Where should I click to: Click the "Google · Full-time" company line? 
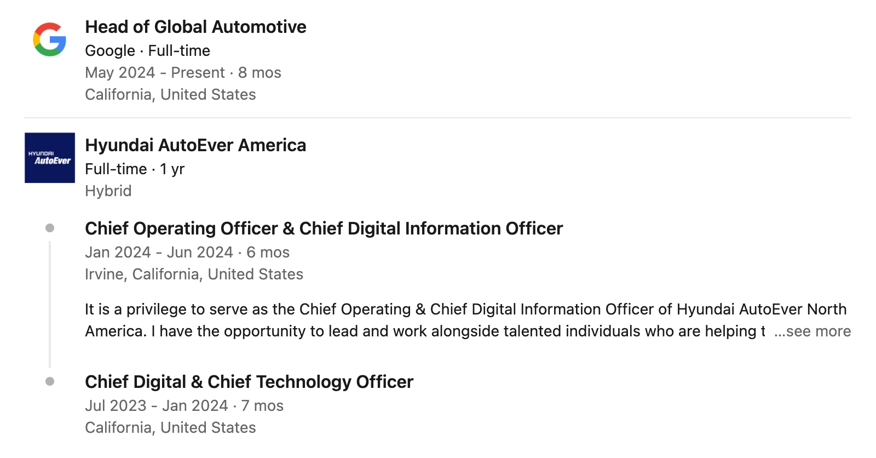(x=147, y=51)
